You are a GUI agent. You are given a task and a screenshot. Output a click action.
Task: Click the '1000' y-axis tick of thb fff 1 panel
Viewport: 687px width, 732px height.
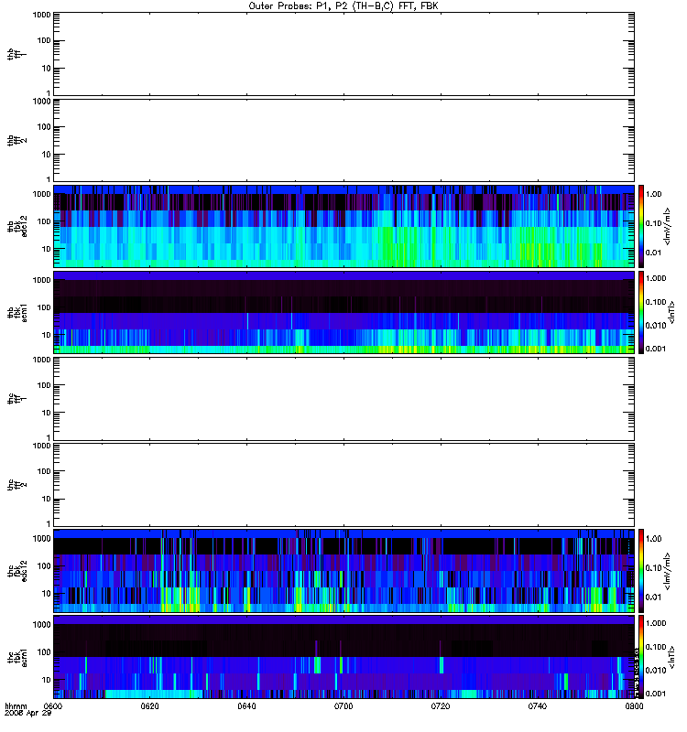[41, 15]
